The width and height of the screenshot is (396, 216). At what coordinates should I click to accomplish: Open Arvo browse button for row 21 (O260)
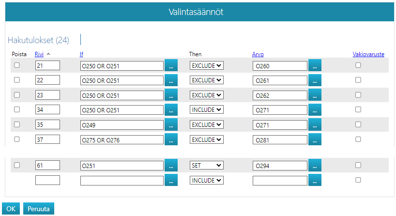click(315, 65)
